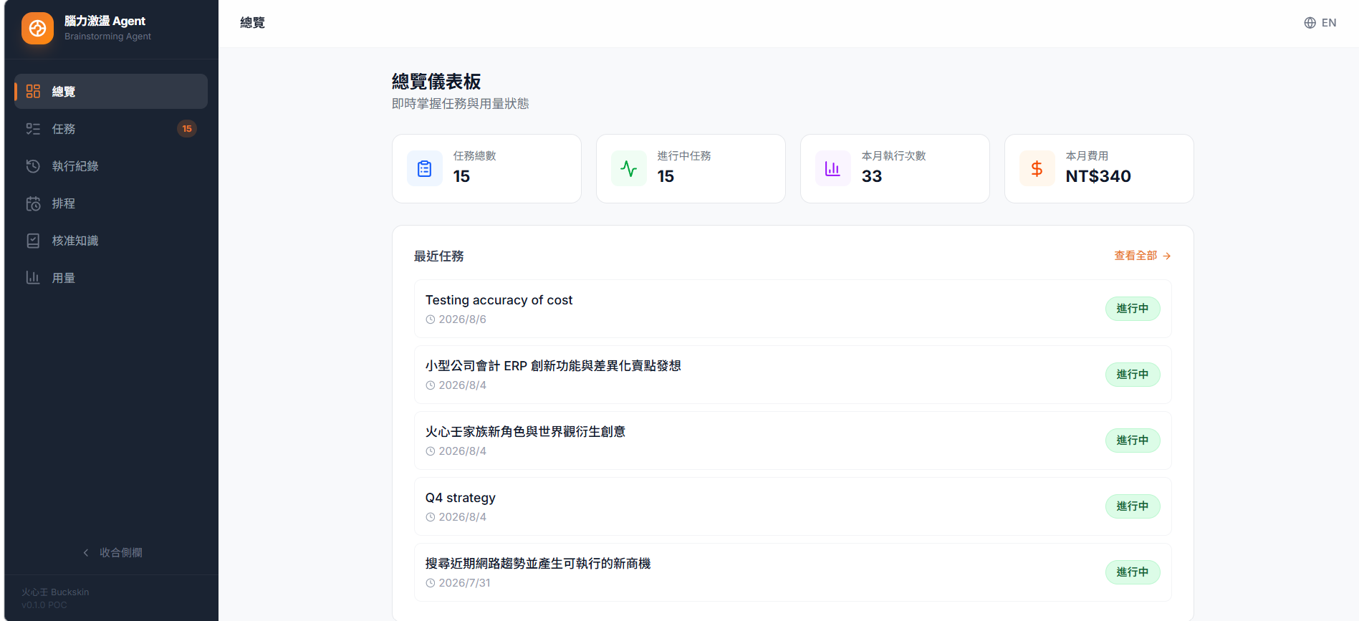Click the 總覽儀表板 heading
The width and height of the screenshot is (1359, 621).
436,82
